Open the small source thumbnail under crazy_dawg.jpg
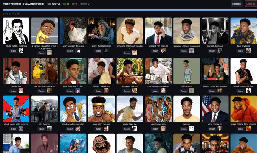The width and height of the screenshot is (257, 153). click(x=135, y=128)
